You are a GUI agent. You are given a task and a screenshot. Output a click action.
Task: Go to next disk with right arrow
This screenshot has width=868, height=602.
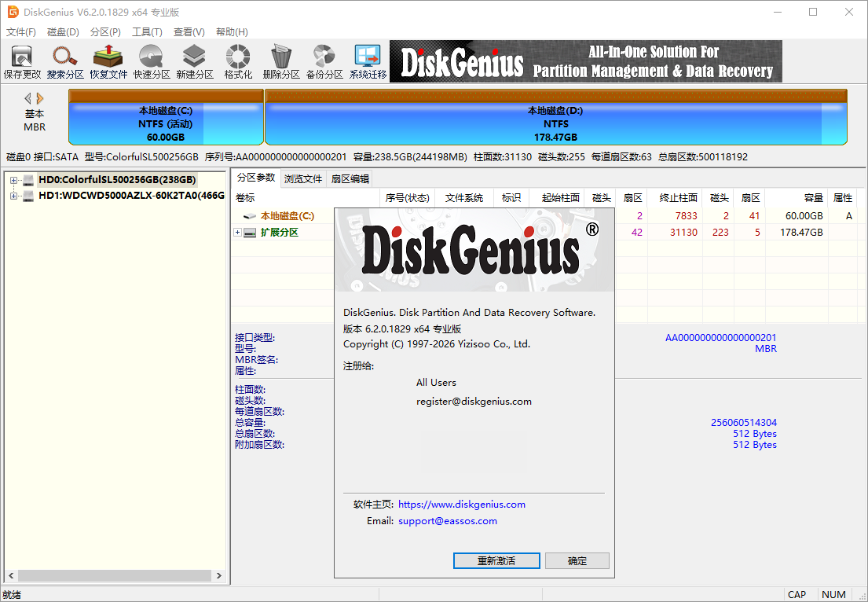pos(40,98)
